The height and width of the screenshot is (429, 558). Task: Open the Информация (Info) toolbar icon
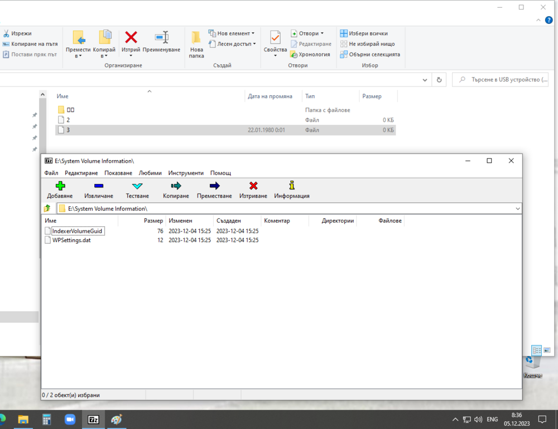click(291, 186)
